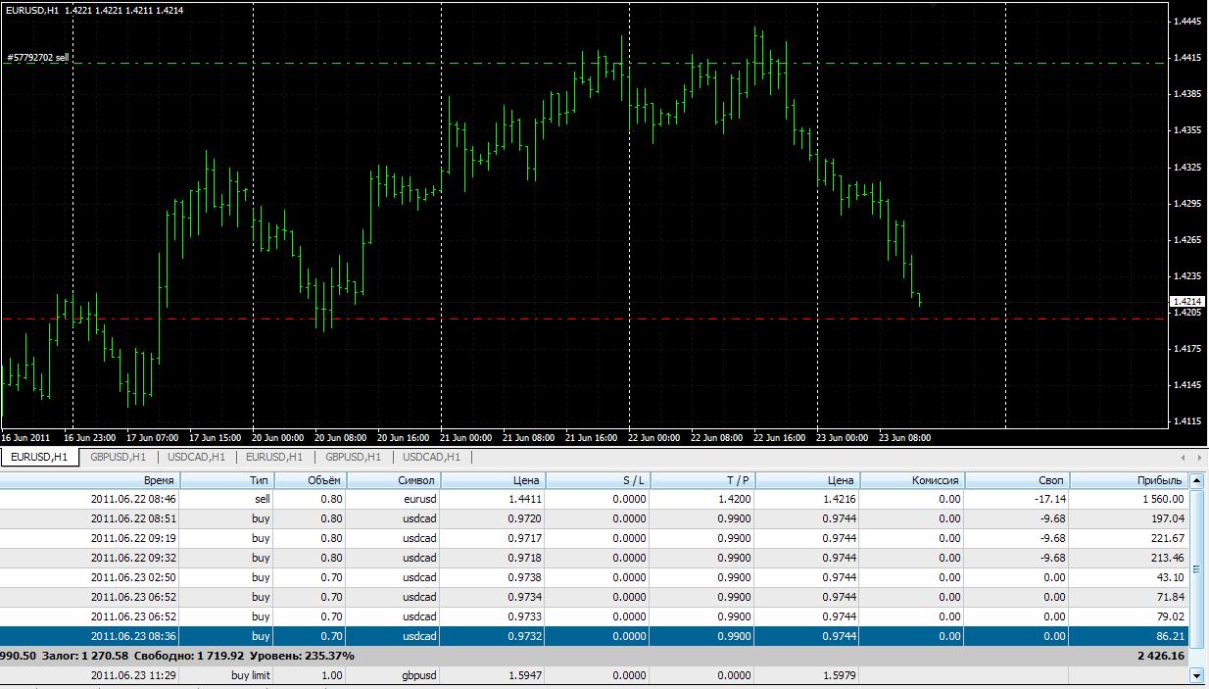Screen dimensions: 1209x689
Task: Open the GBPUSD,H1 tab beside active EURUSD tab
Action: (118, 457)
